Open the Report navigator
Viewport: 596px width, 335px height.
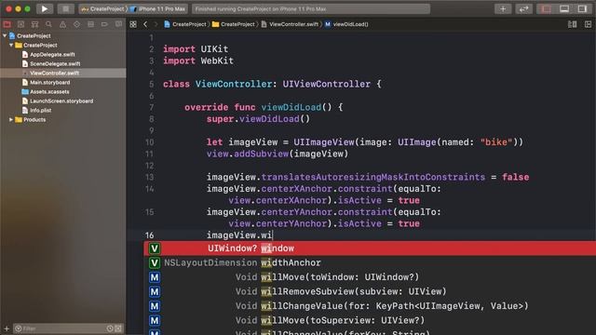click(x=118, y=24)
